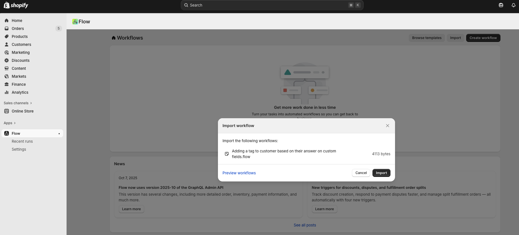Expand the Sales channels section
The image size is (519, 235).
pyautogui.click(x=18, y=103)
